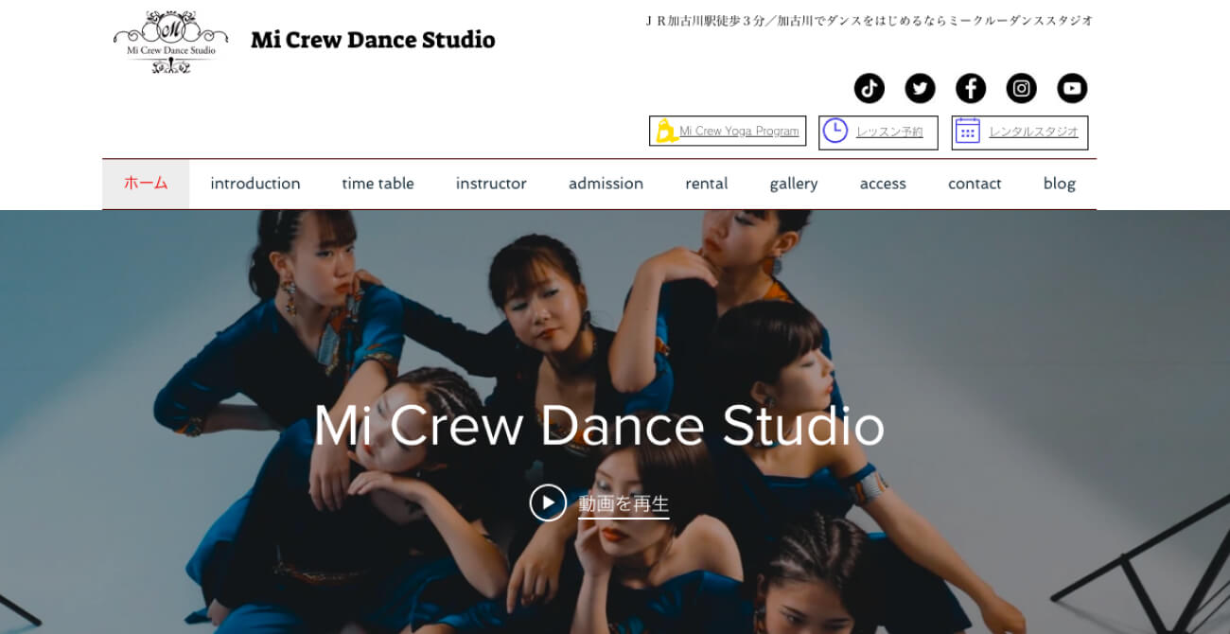Open the studio's Twitter profile
The height and width of the screenshot is (634, 1230).
[920, 88]
